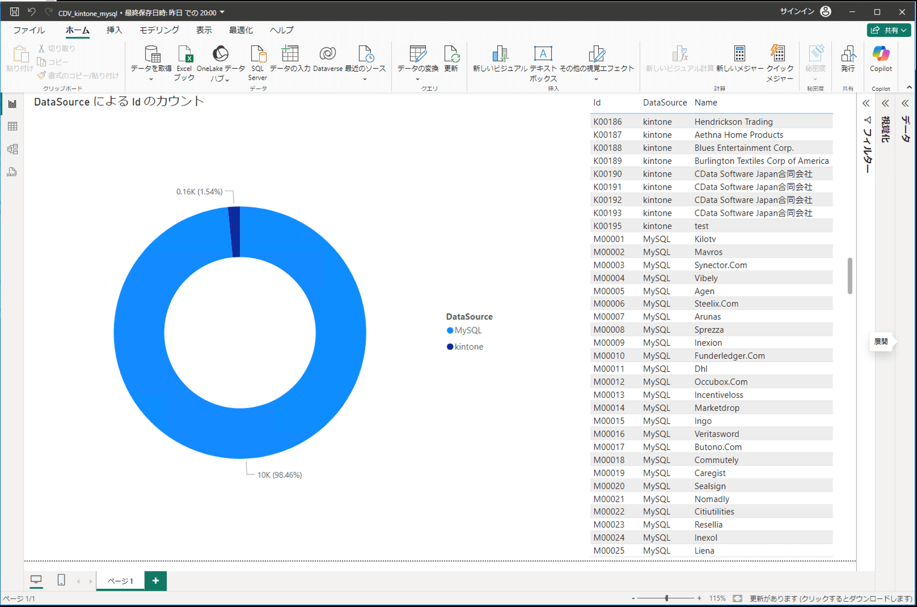Select the kintone legend color marker

coord(450,347)
